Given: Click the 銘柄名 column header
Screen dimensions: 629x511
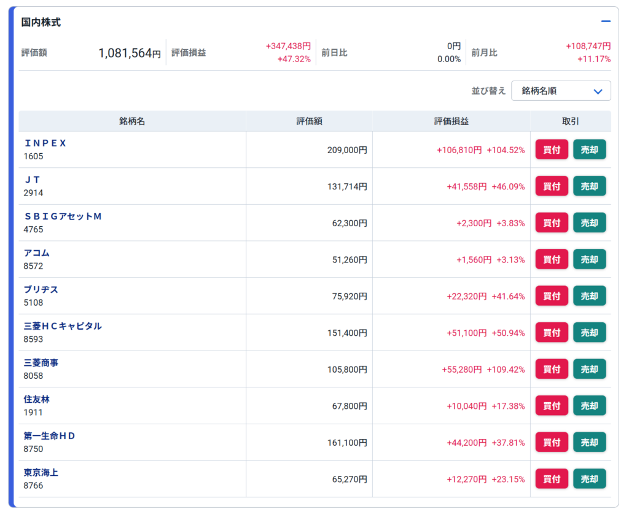Looking at the screenshot, I should click(132, 122).
